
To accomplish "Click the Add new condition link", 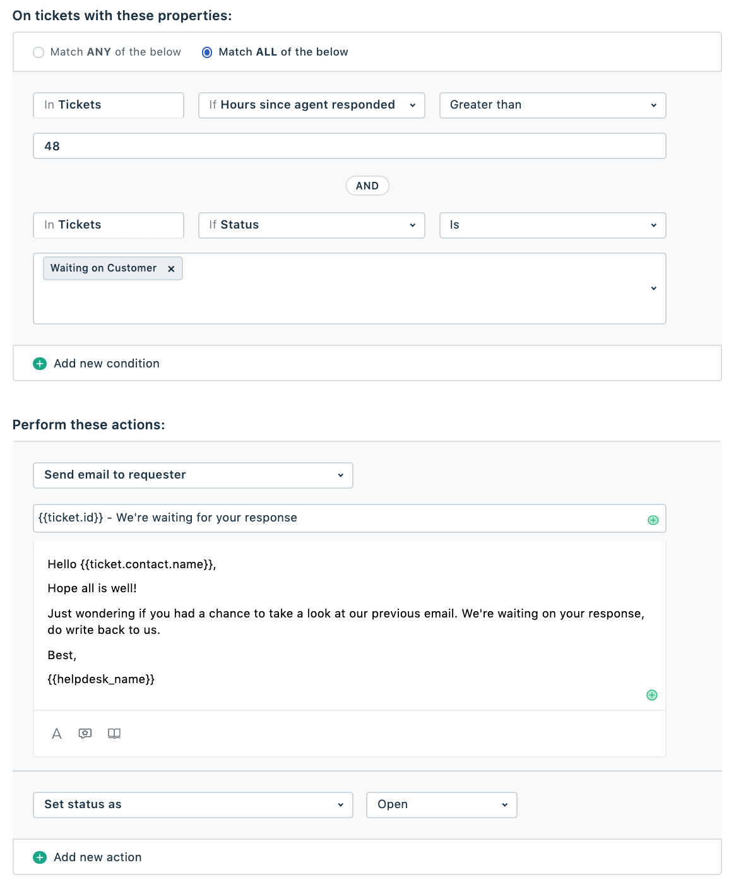I will point(107,364).
